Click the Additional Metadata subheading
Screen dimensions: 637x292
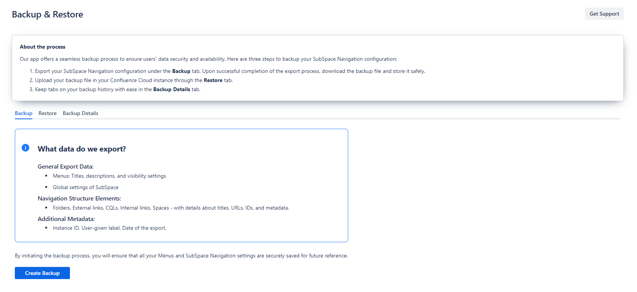66,219
